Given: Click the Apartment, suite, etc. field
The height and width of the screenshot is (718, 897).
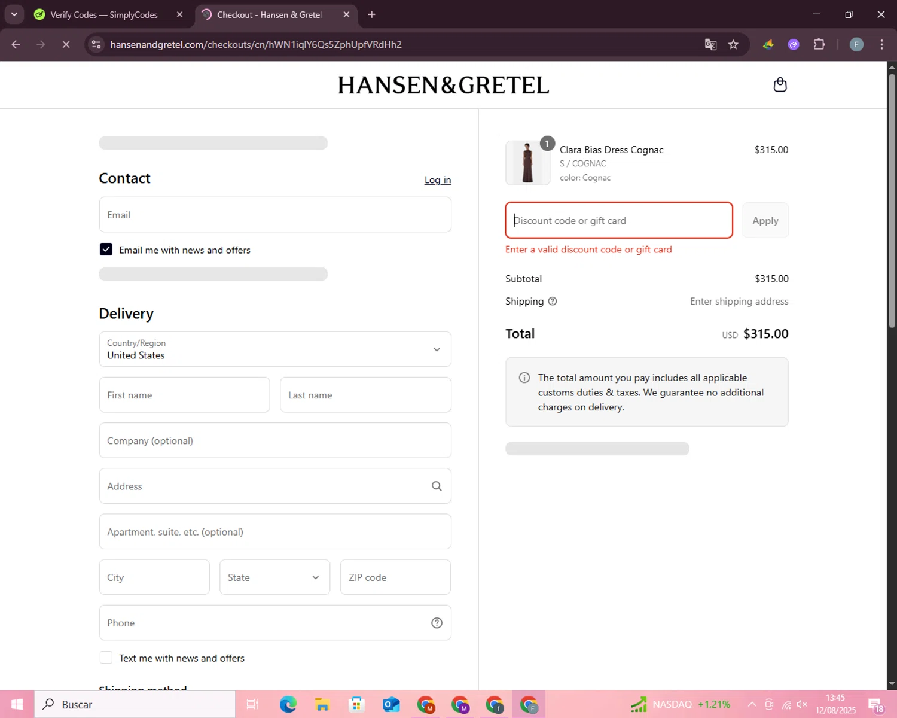Looking at the screenshot, I should coord(275,531).
